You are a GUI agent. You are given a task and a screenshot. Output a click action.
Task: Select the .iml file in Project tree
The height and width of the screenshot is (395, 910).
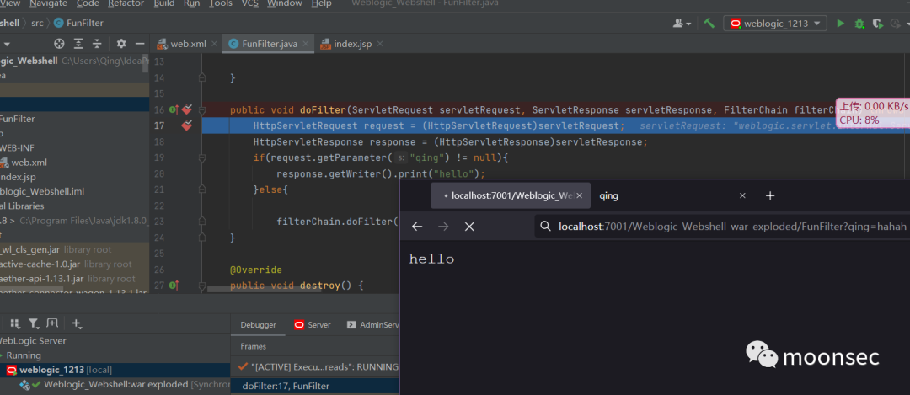[42, 191]
